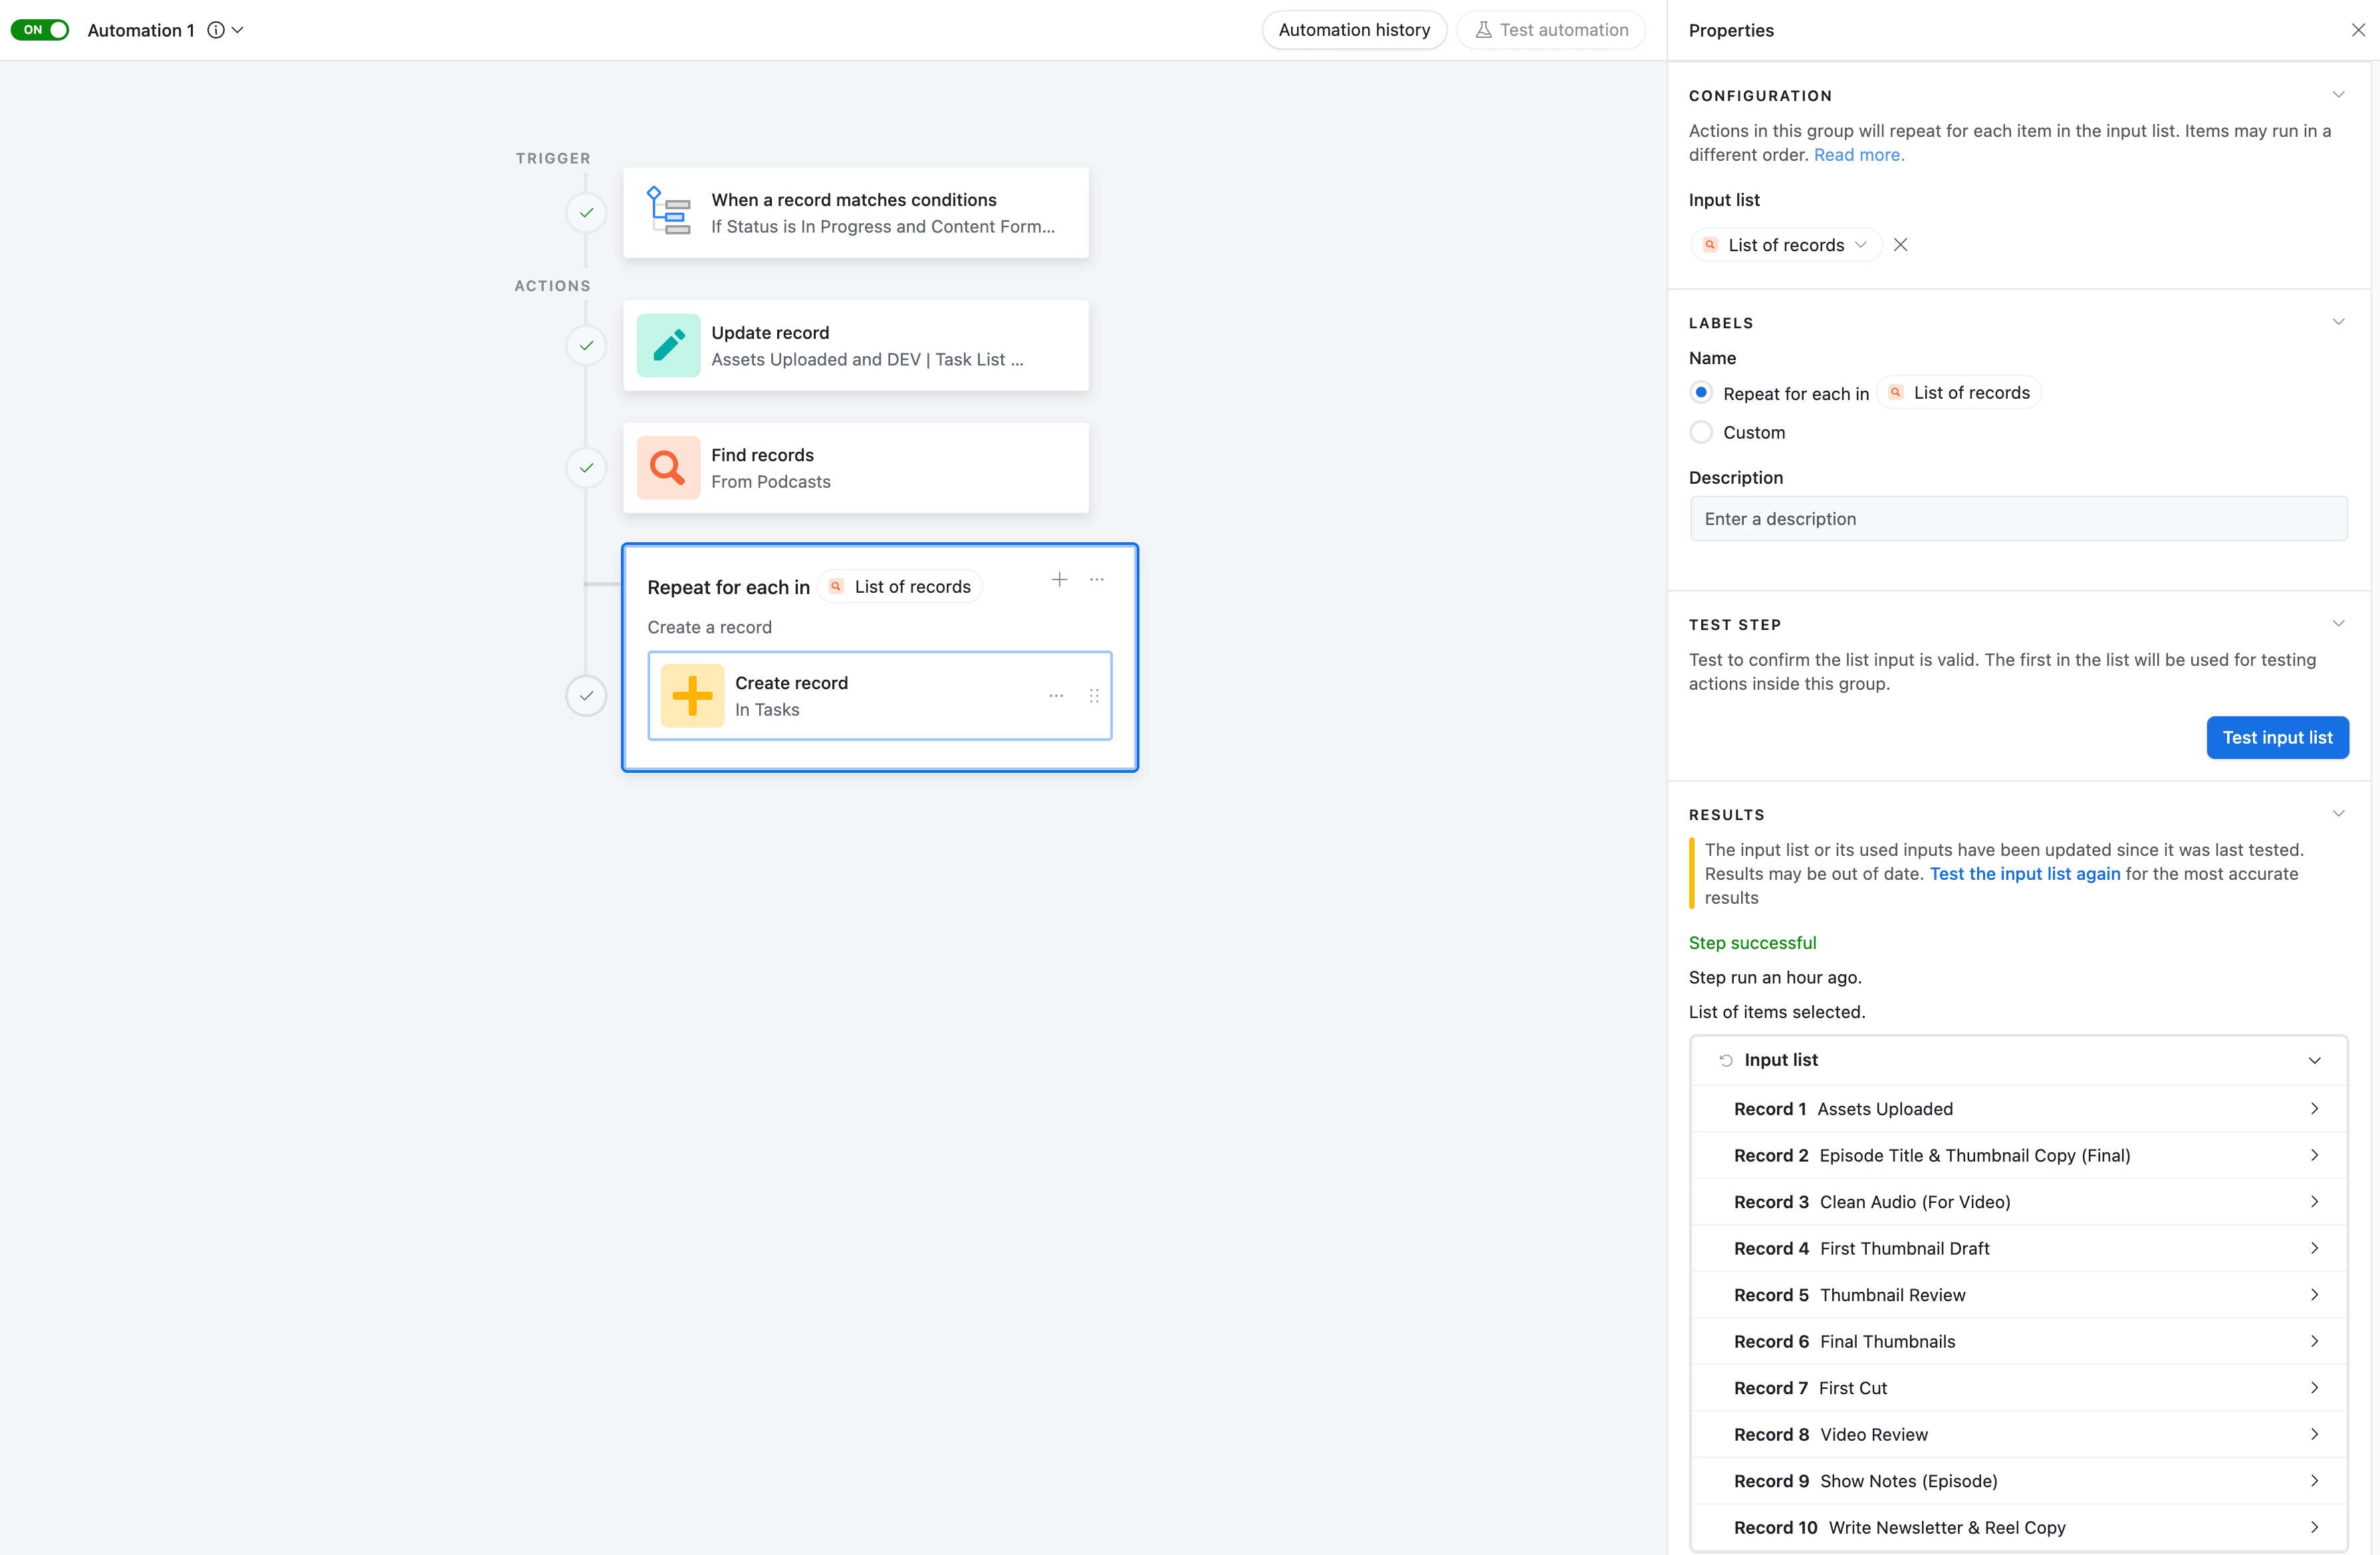Select the Repeat for each in radio

point(1701,393)
